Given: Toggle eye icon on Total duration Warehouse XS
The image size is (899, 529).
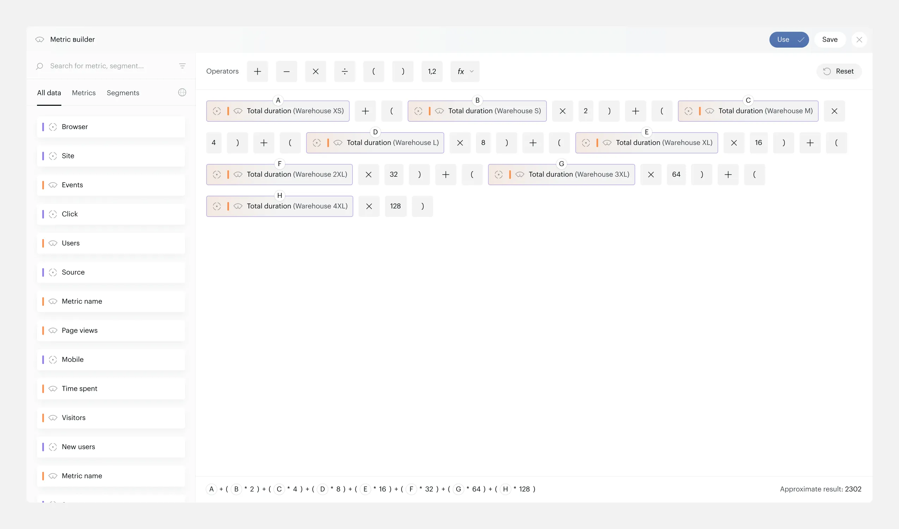Looking at the screenshot, I should tap(238, 111).
